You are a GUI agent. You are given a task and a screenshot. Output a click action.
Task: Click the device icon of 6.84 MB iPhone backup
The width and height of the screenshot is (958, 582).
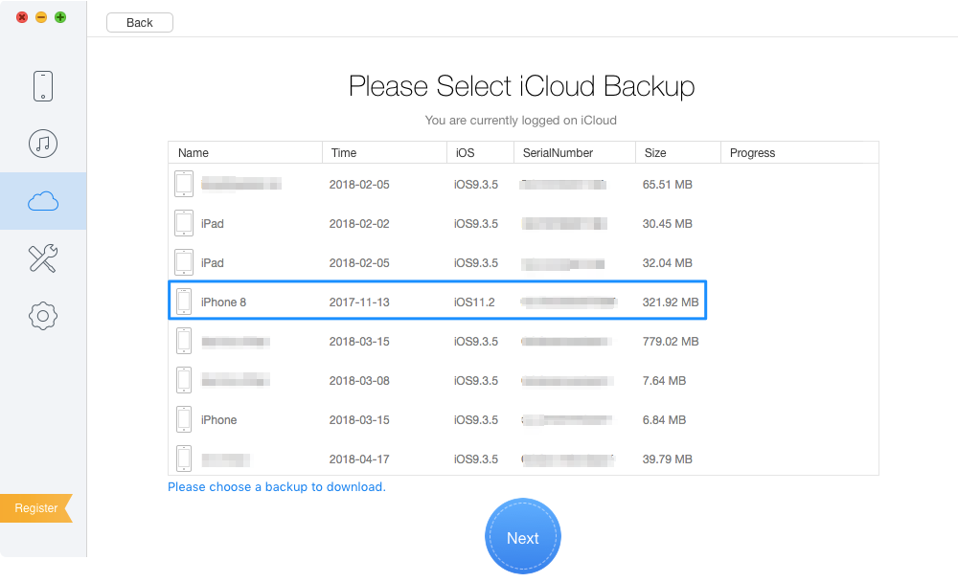(x=184, y=419)
